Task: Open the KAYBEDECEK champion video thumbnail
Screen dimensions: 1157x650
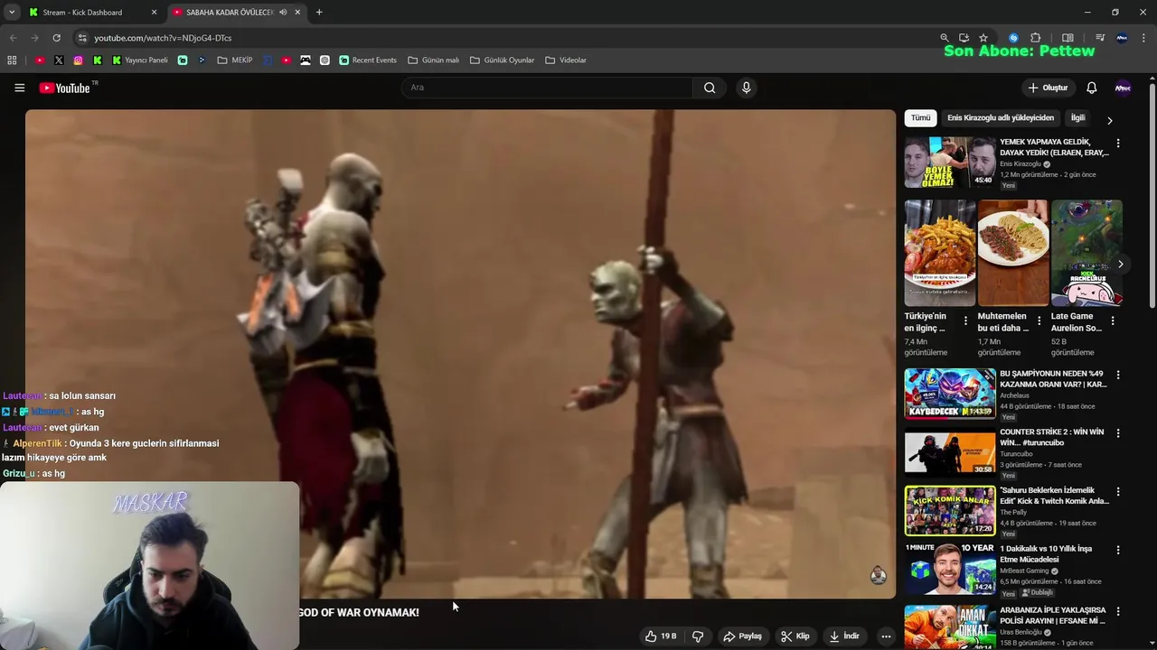Action: [950, 394]
